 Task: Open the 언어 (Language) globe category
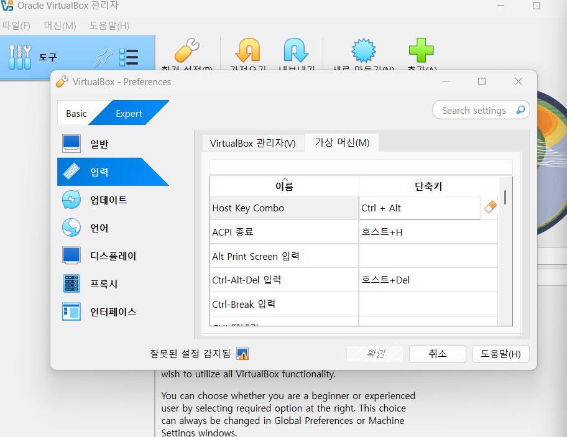pos(113,228)
